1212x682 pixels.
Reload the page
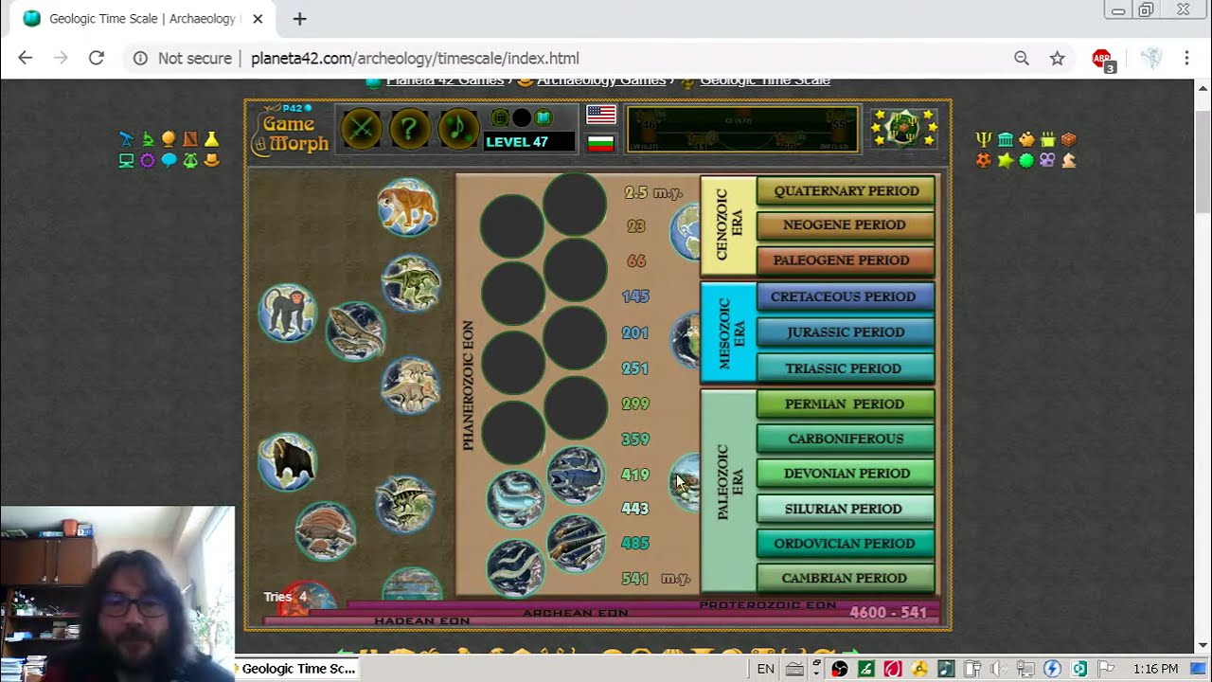click(96, 58)
